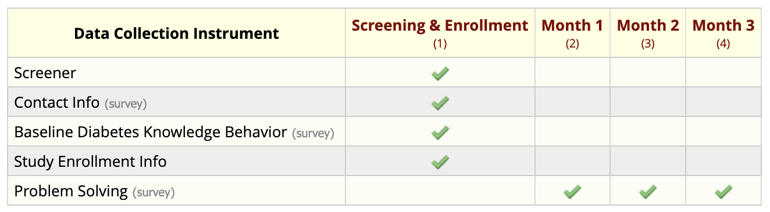Viewport: 770px width, 212px height.
Task: Click the Contact Info checkmark icon
Action: pyautogui.click(x=440, y=103)
